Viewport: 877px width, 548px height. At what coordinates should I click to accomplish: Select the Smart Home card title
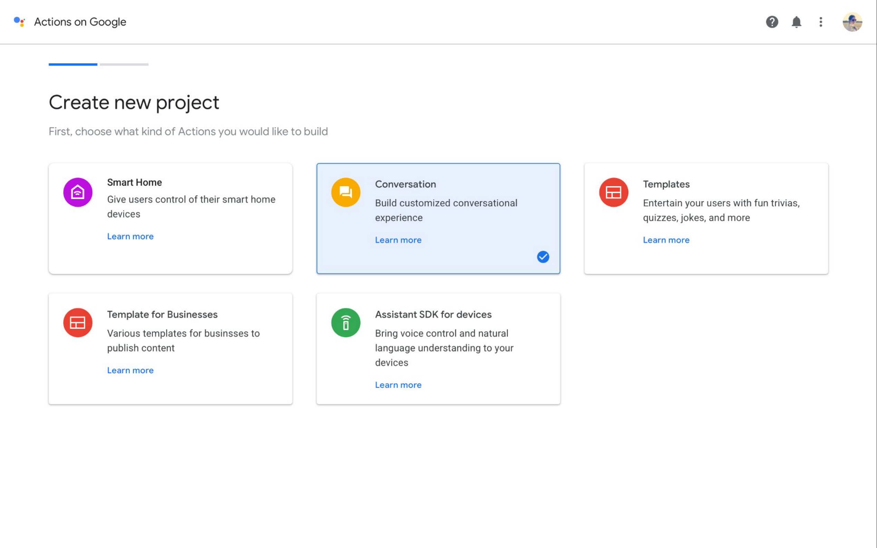pyautogui.click(x=135, y=182)
